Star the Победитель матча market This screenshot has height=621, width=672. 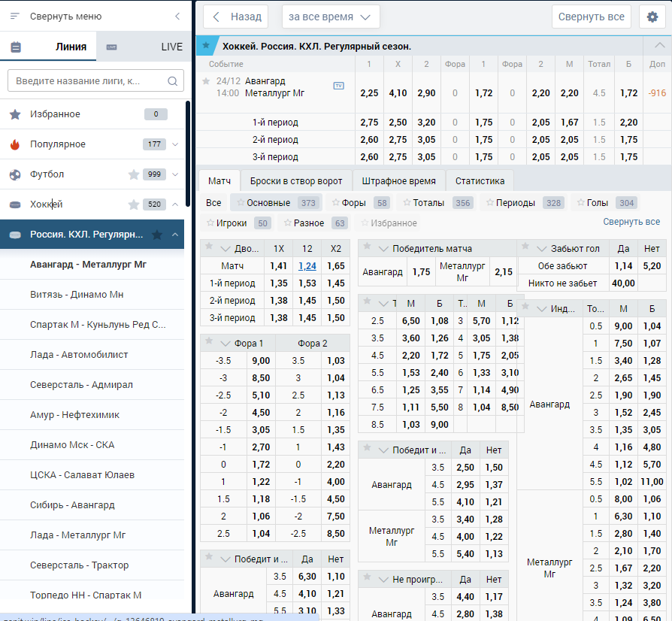(x=367, y=246)
